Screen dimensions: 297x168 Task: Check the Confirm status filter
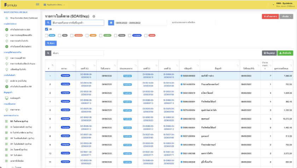(100, 35)
